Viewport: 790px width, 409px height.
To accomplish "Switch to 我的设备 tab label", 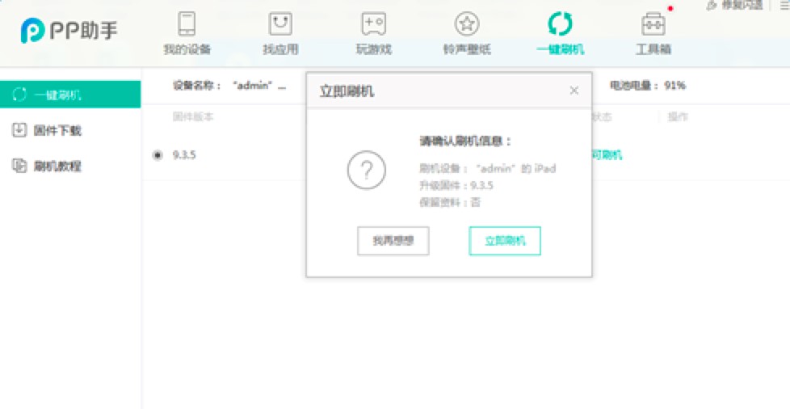I will (x=187, y=49).
